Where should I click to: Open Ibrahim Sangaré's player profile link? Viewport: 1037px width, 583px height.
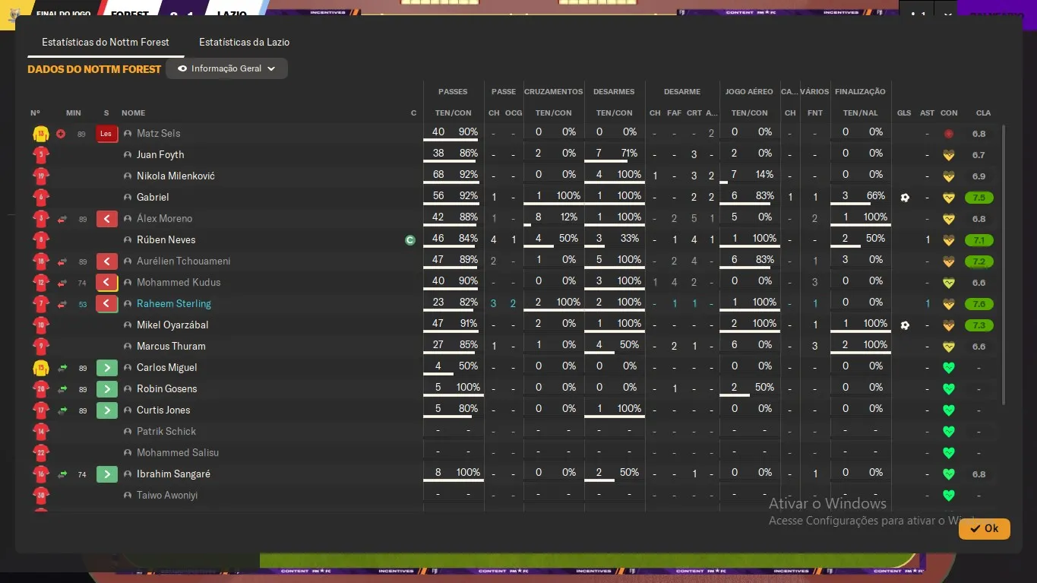point(173,474)
